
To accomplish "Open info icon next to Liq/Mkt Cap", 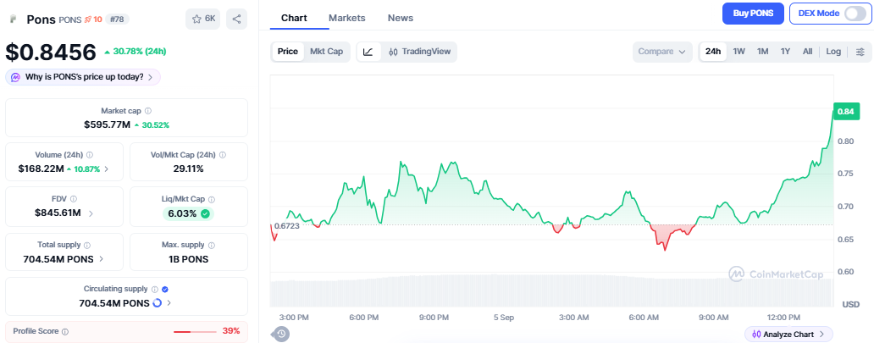I will click(211, 199).
